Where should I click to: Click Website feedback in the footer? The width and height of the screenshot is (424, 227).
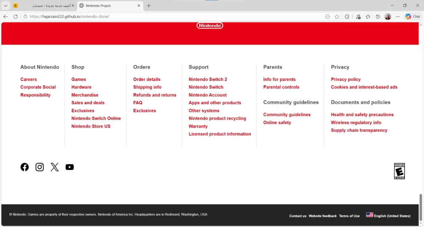click(x=323, y=216)
